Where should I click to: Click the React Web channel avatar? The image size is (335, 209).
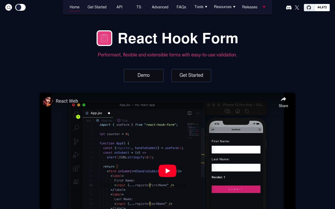(x=48, y=101)
